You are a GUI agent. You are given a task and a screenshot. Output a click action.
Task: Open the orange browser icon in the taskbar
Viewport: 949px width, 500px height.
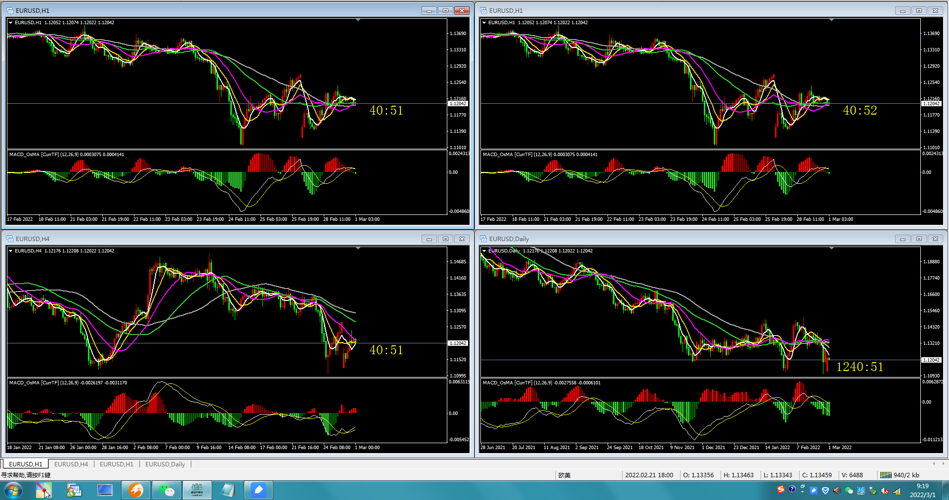pyautogui.click(x=136, y=490)
